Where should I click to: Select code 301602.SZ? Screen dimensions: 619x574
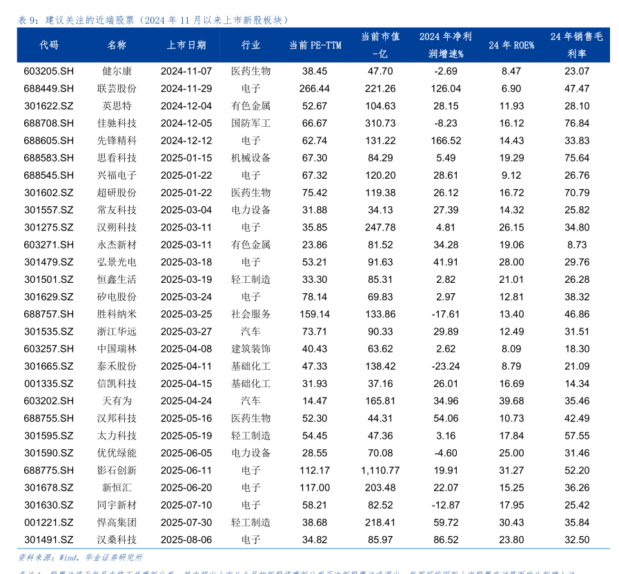(49, 192)
